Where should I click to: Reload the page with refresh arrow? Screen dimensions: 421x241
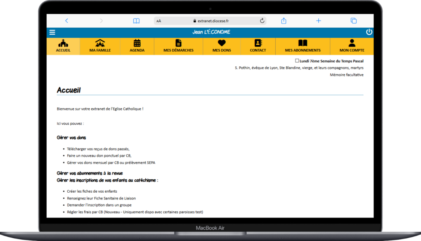[262, 21]
